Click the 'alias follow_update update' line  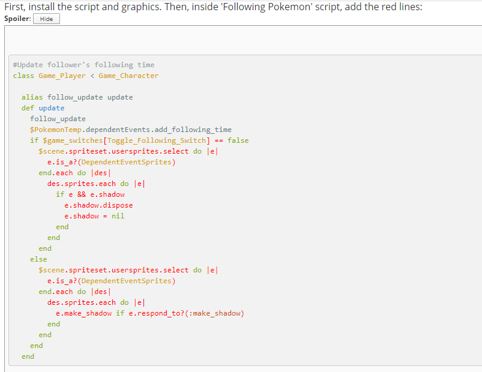pos(77,97)
